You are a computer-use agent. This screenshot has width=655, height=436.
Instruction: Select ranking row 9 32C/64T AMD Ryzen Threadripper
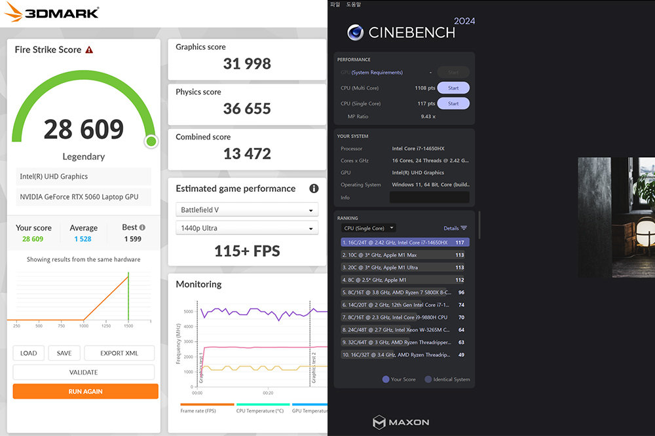[405, 342]
